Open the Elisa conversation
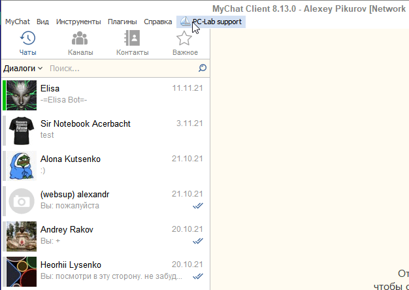 click(106, 95)
